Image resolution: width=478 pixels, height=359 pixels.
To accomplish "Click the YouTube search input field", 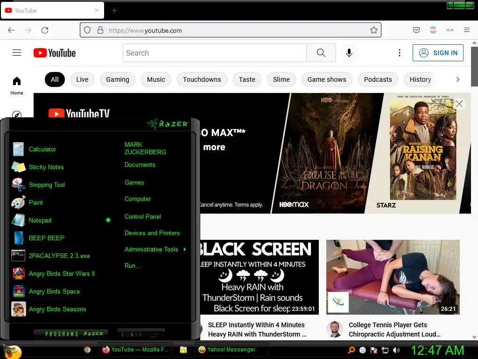I will [x=215, y=53].
